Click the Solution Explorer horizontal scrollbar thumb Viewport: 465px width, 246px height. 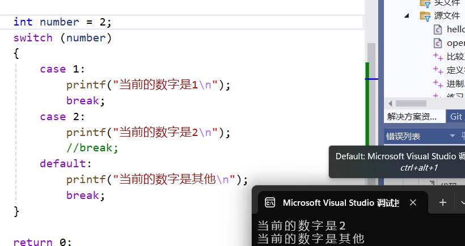(x=411, y=103)
